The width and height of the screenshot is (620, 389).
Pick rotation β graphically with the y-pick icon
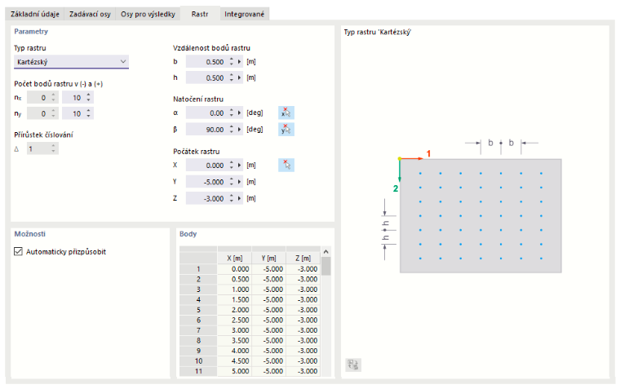(x=286, y=130)
